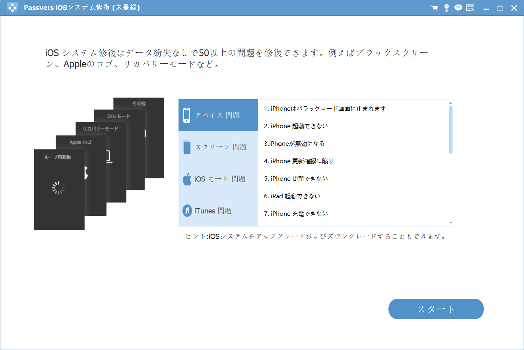
Task: Select the デバイス 問題 tab
Action: pos(218,115)
